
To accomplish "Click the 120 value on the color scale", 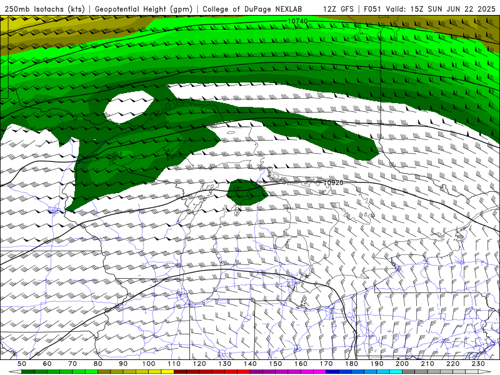I will 199,364.
